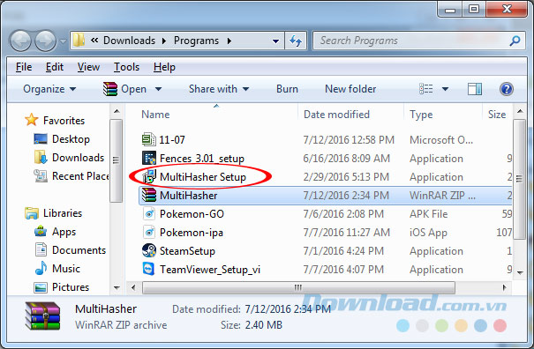
Task: Expand the Open button dropdown arrow
Action: click(x=158, y=90)
